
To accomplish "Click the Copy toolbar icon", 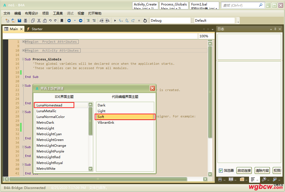I will 33,21.
